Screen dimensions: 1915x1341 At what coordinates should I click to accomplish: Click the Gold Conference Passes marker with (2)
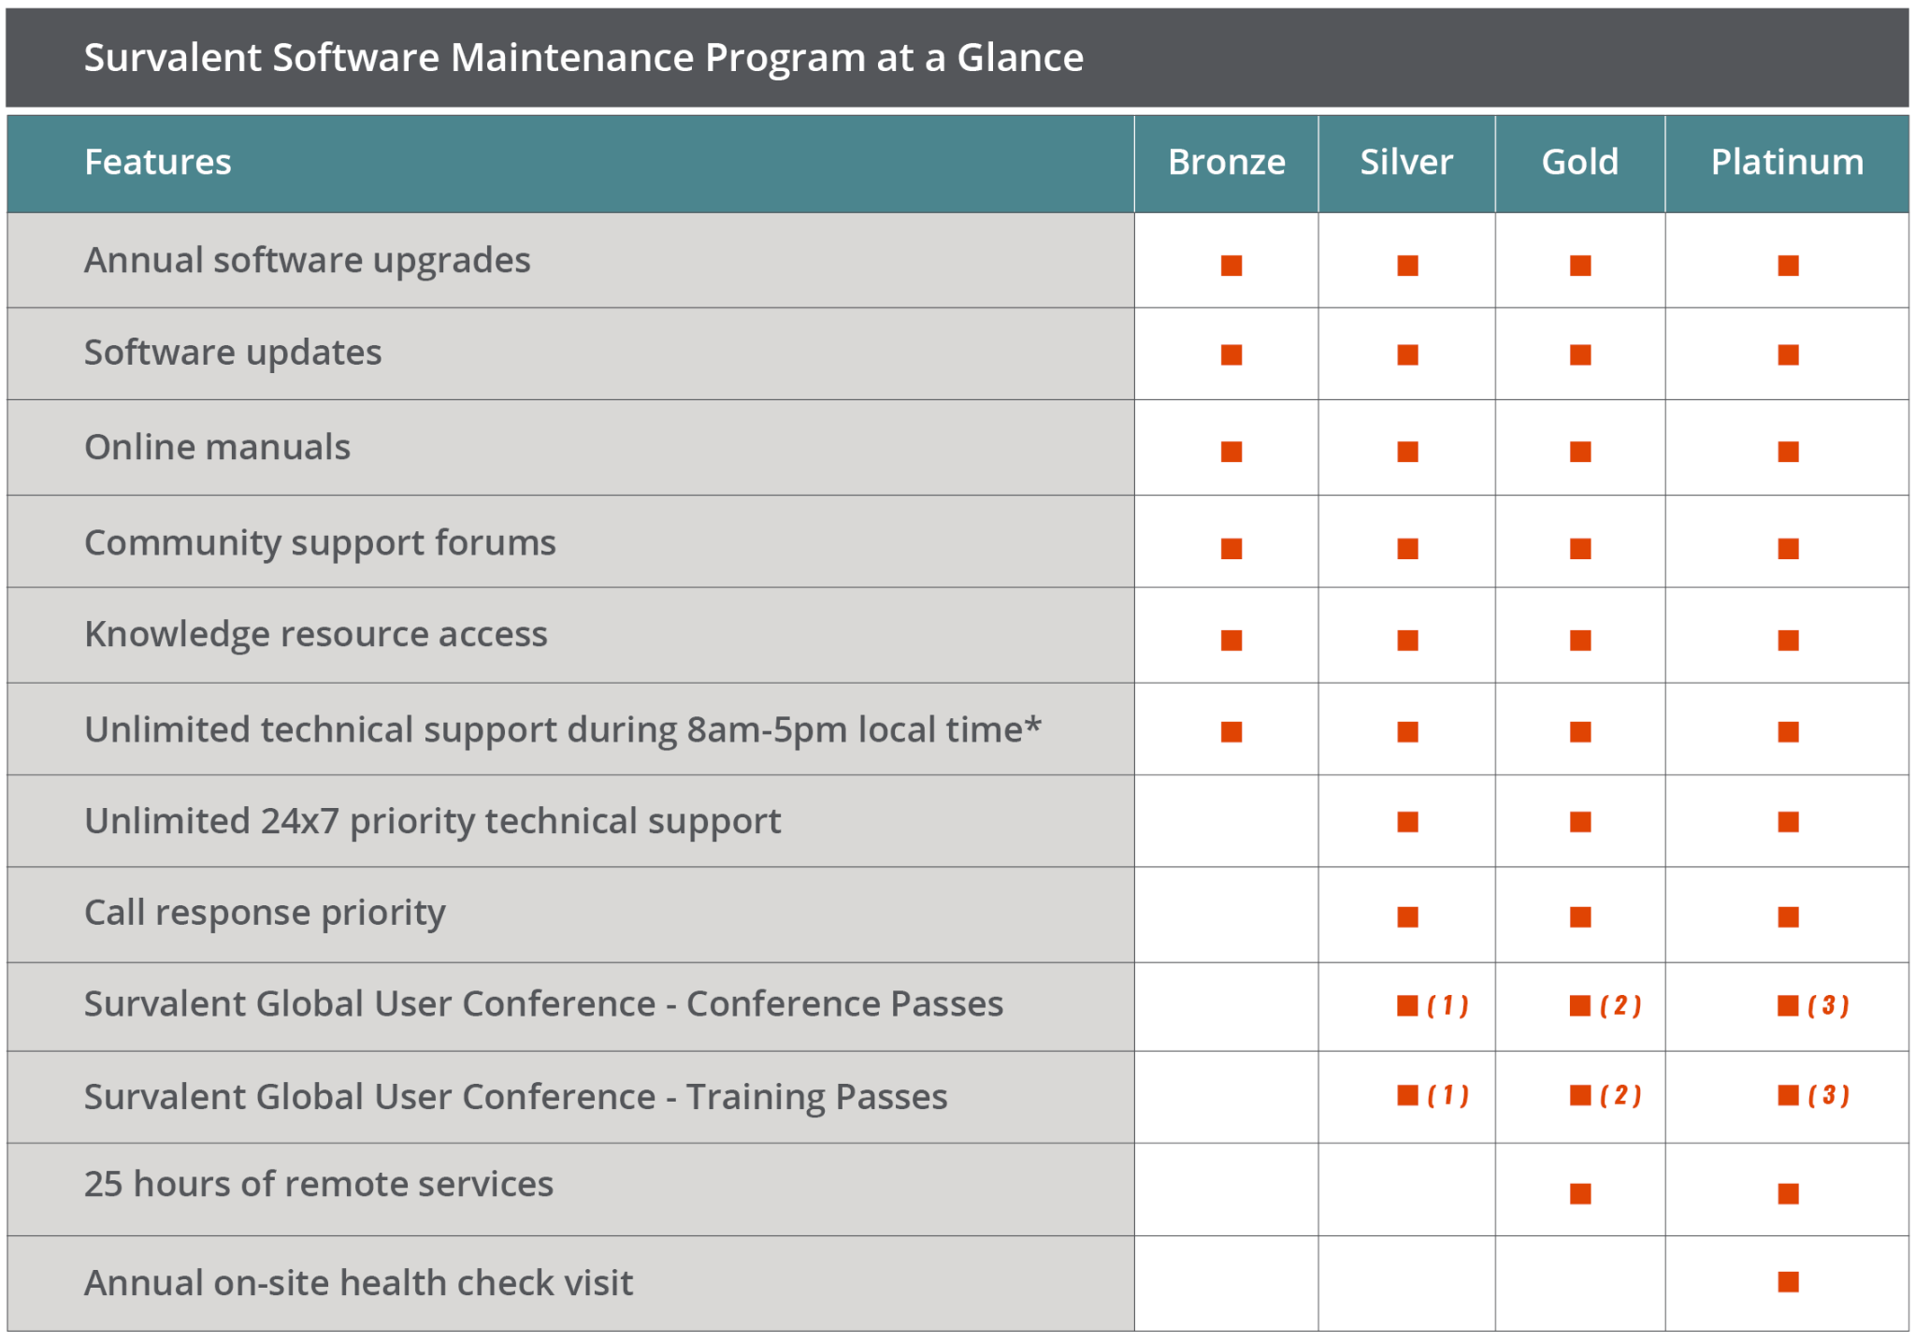click(x=1605, y=1005)
